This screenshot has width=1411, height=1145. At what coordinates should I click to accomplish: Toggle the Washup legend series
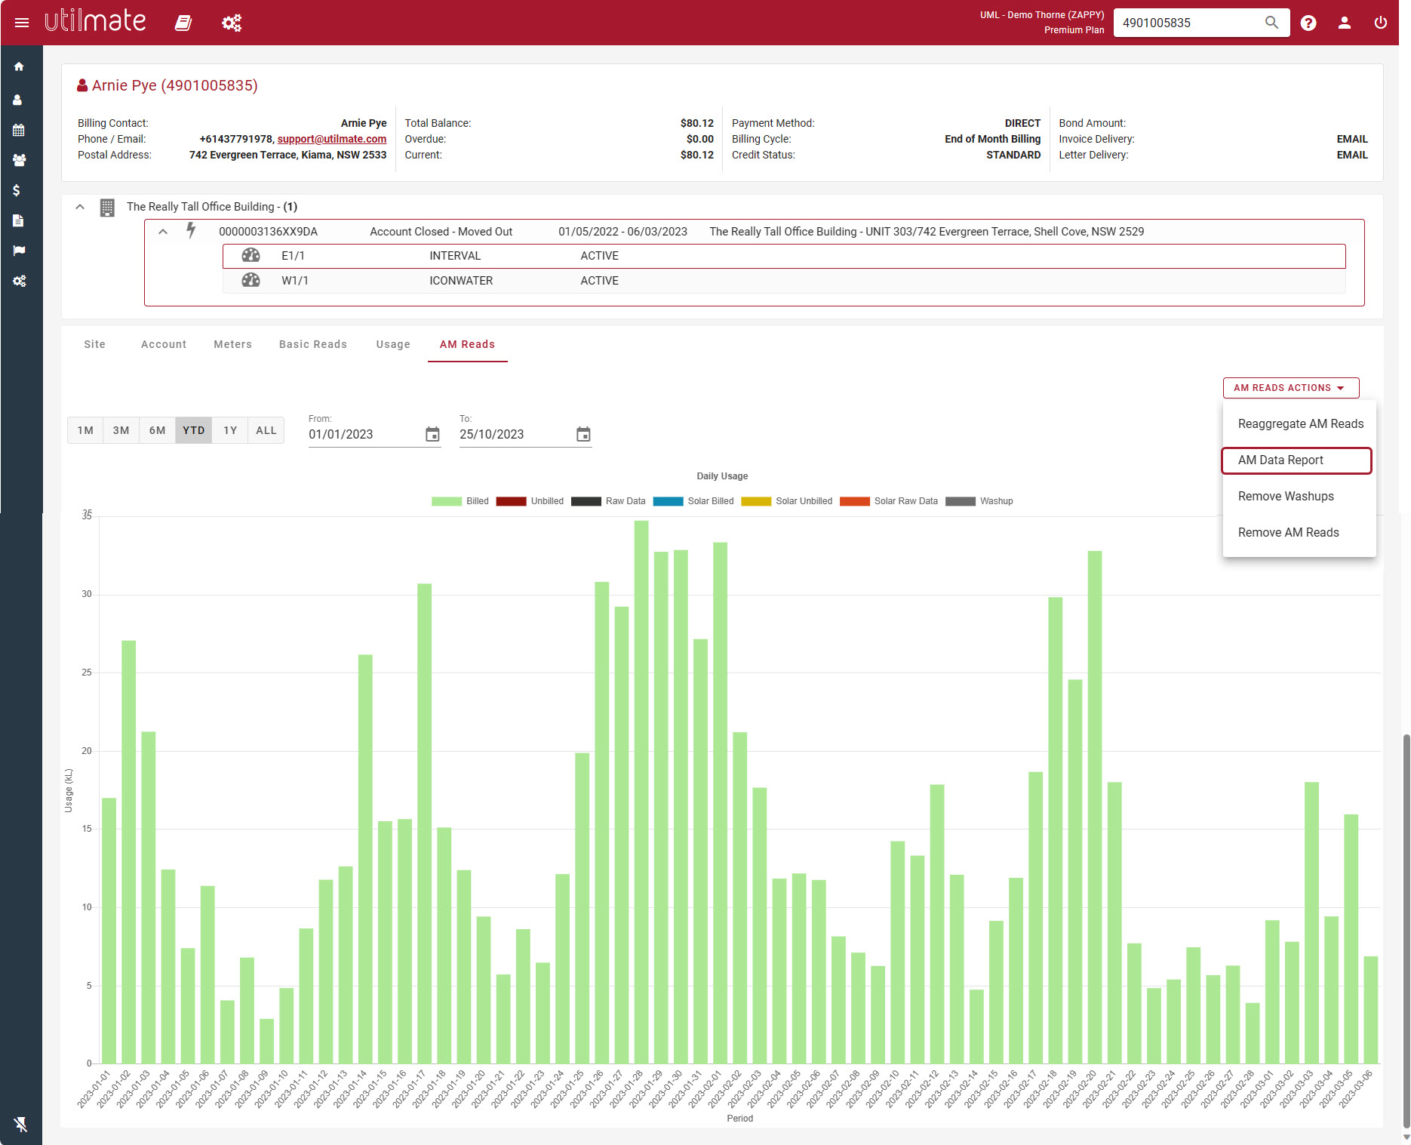point(979,501)
